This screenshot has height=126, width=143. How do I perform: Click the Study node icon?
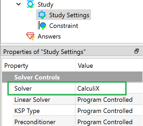(x=30, y=4)
